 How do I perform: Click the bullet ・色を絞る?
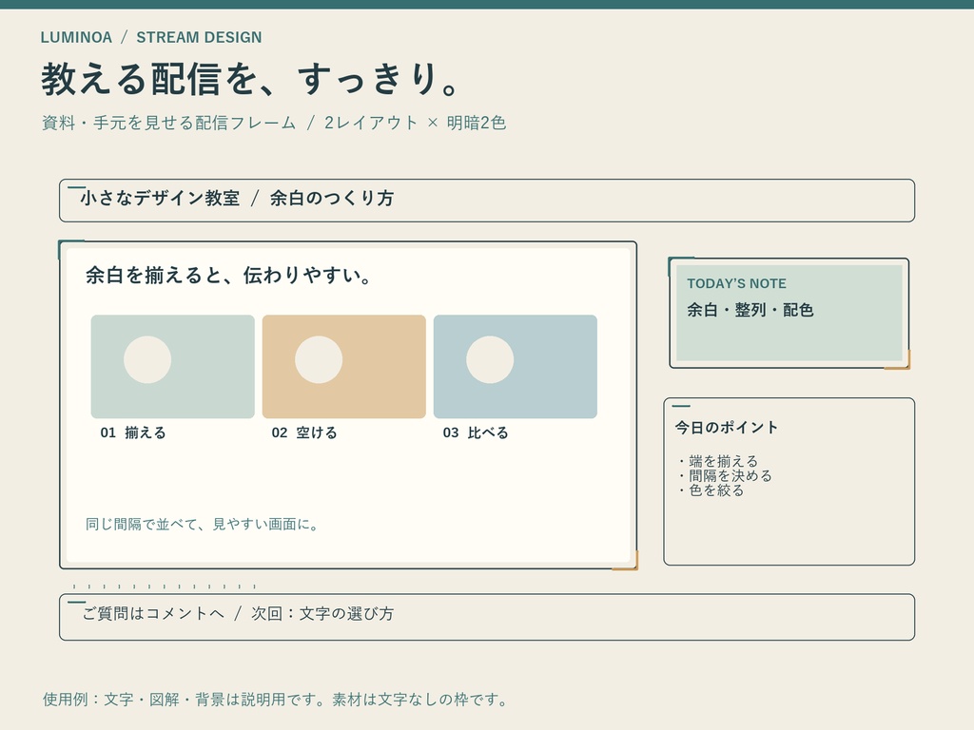pyautogui.click(x=710, y=490)
